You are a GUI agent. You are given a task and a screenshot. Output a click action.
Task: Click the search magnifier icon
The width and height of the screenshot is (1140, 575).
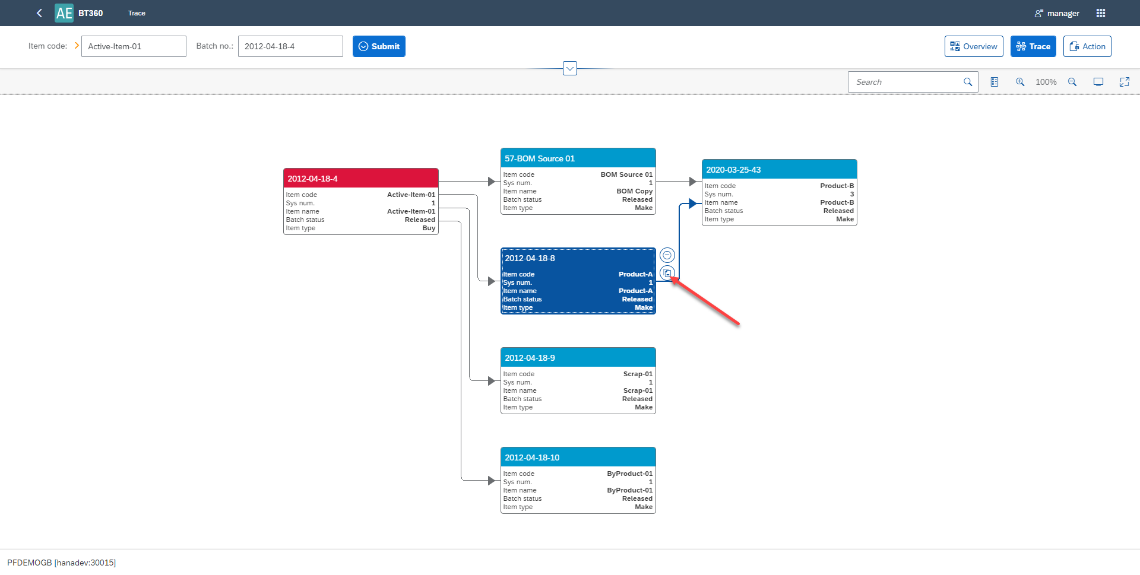click(967, 82)
